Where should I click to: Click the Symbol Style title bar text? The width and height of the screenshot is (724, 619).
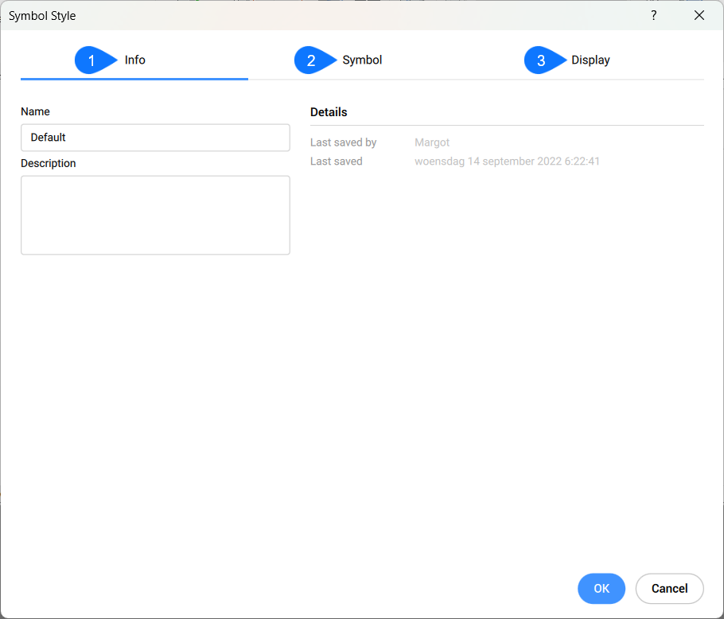click(42, 16)
